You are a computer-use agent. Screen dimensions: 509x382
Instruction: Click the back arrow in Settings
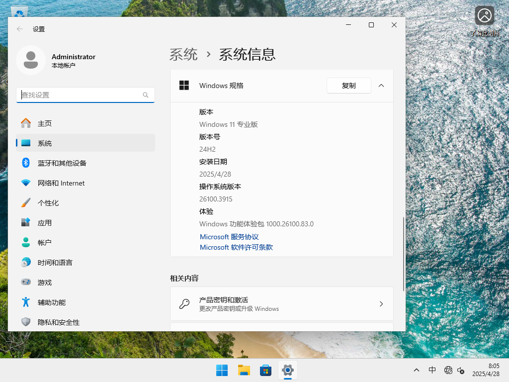click(x=19, y=29)
